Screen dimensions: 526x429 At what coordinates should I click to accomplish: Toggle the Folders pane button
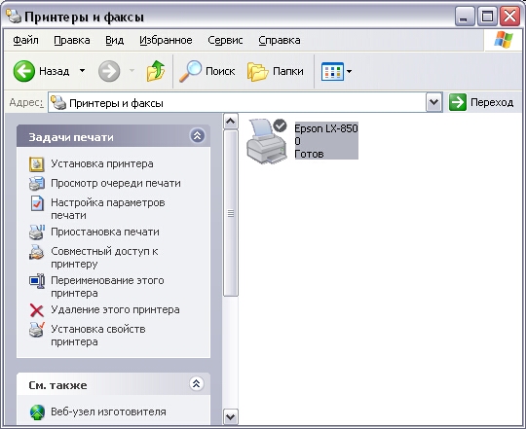pyautogui.click(x=276, y=71)
